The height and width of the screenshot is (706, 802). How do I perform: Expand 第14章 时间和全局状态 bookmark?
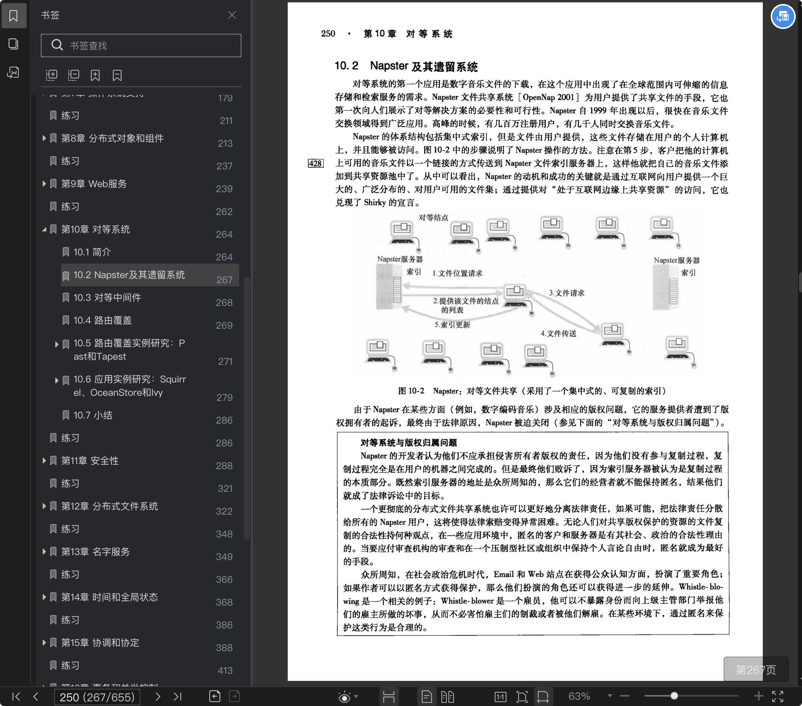[44, 597]
